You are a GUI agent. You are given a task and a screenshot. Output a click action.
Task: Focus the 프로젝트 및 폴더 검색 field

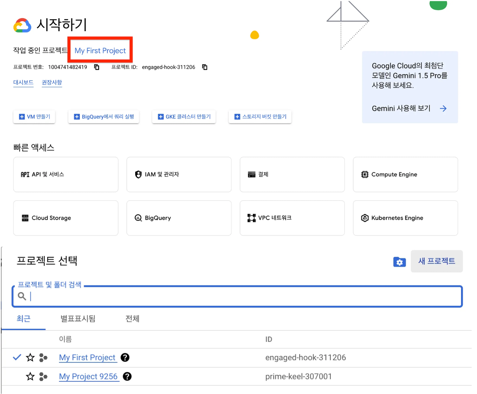[x=237, y=297]
